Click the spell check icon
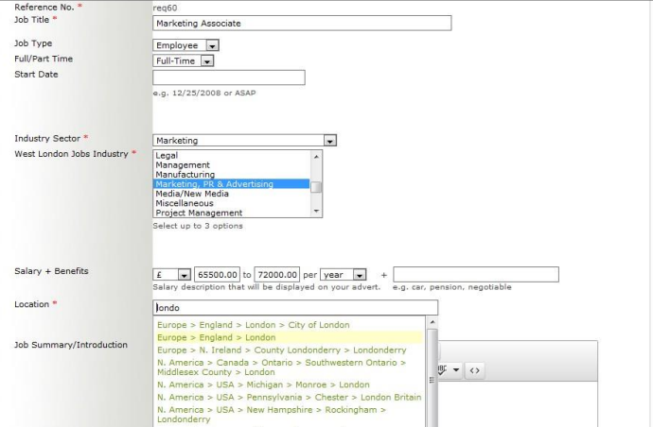Screen dimensions: 653x427 tap(442, 370)
